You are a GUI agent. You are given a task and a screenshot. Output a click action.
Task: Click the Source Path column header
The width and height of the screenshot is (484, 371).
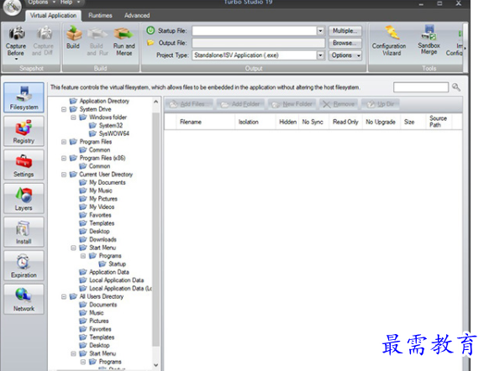(x=438, y=122)
